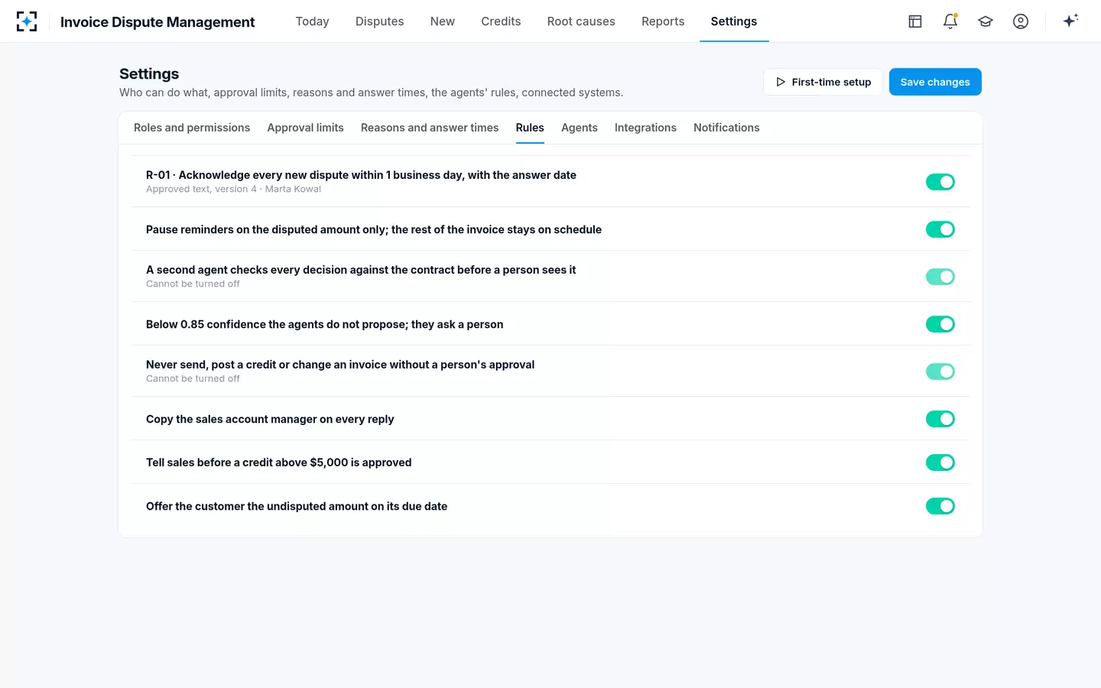Go to the Today page
This screenshot has width=1101, height=688.
[313, 21]
